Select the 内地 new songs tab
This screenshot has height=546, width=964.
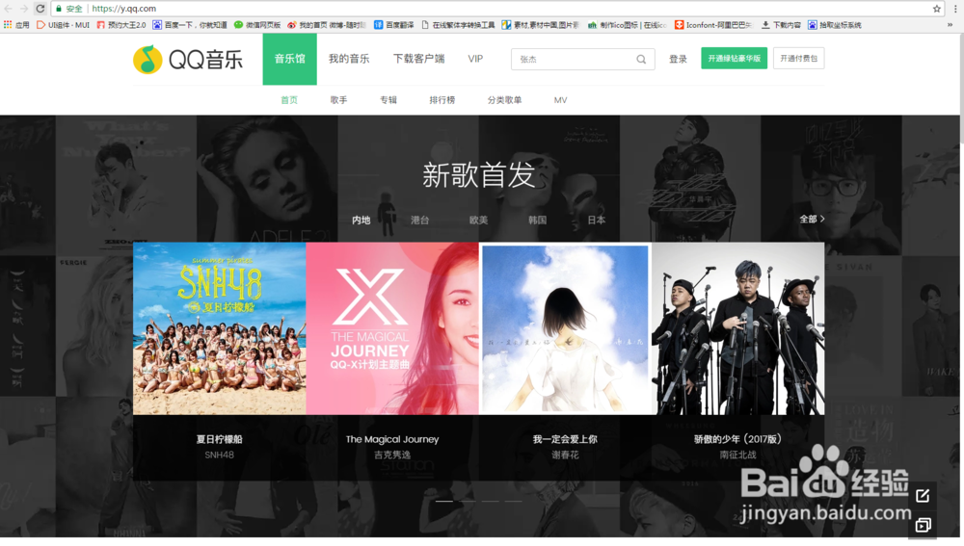pyautogui.click(x=361, y=220)
